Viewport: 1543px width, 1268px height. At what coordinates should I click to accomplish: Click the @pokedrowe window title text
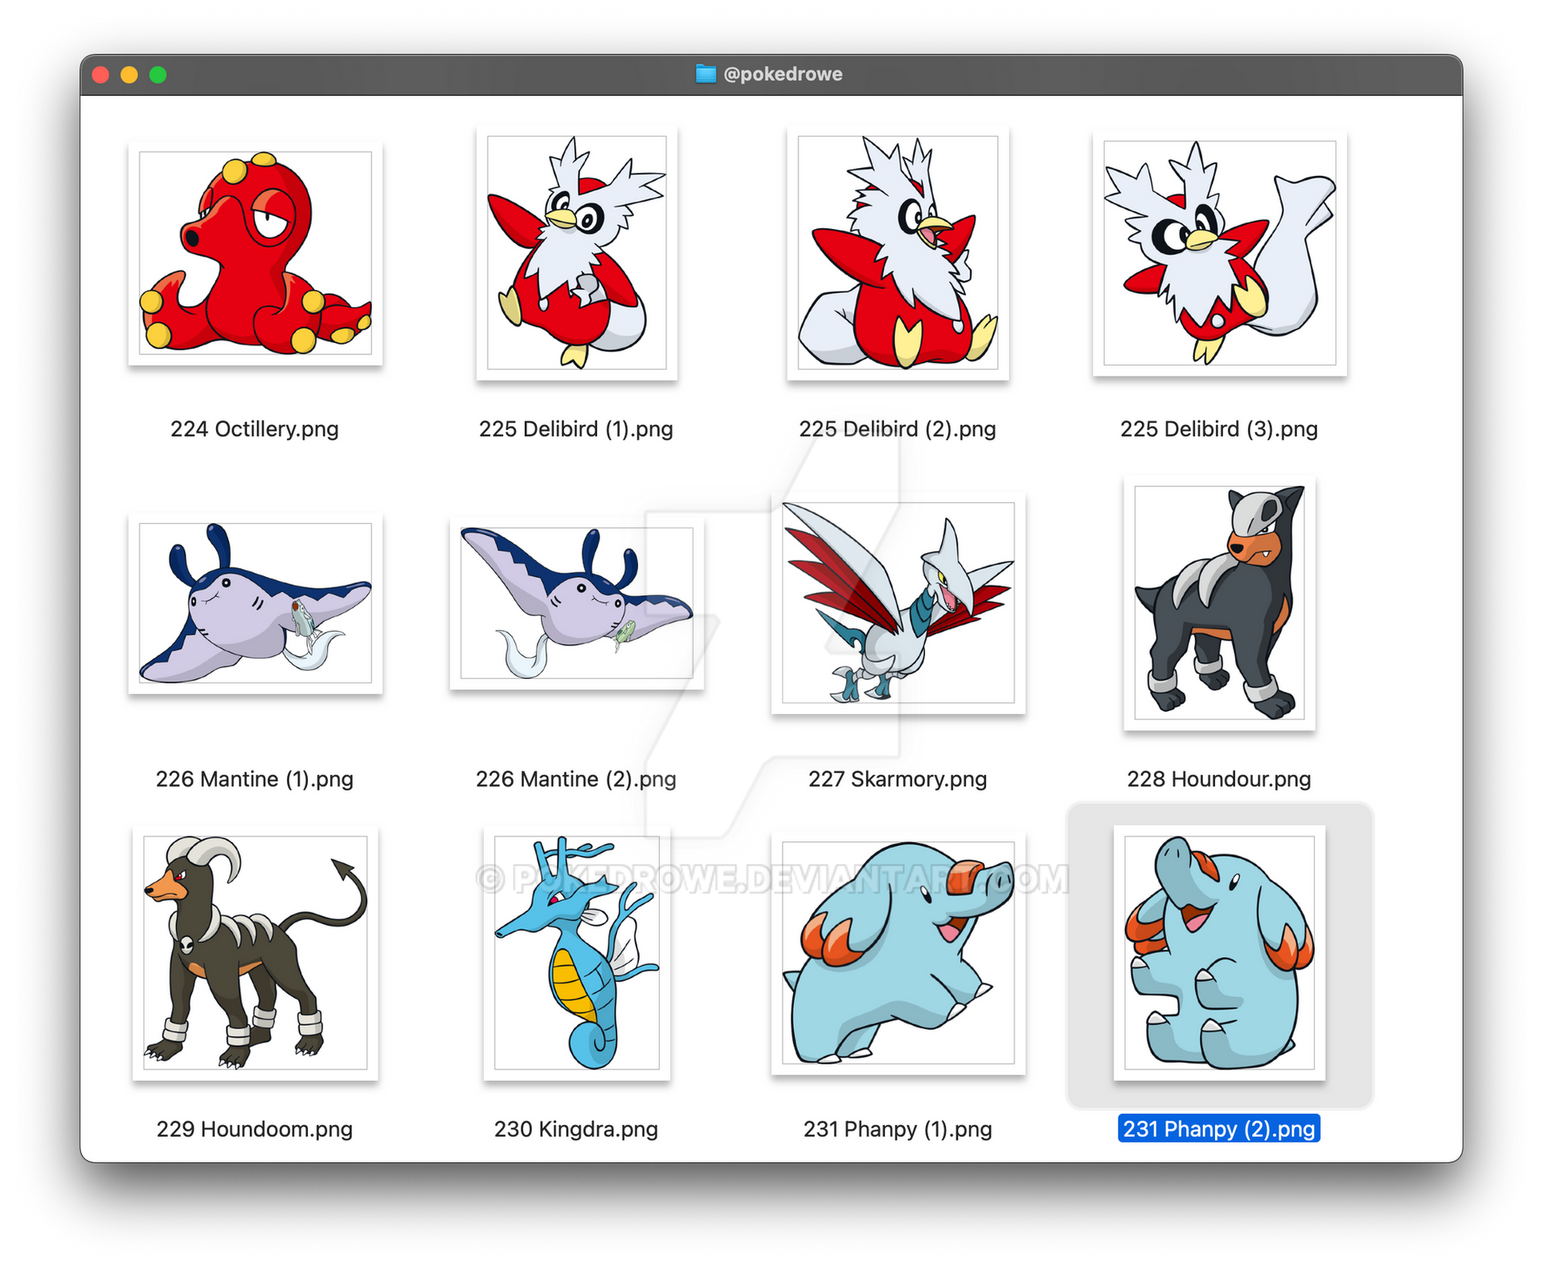point(783,74)
